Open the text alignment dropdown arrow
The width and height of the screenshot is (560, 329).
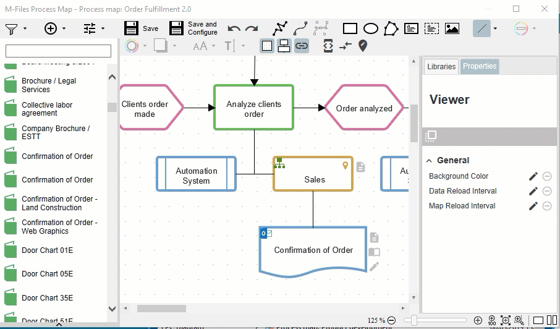coord(243,46)
